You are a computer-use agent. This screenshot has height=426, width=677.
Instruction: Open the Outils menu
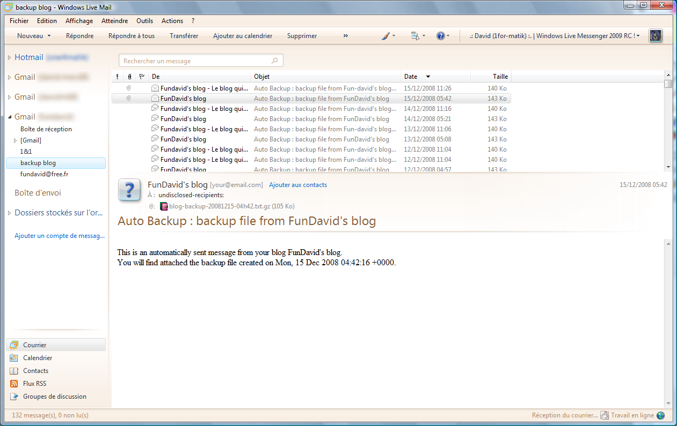pos(145,21)
